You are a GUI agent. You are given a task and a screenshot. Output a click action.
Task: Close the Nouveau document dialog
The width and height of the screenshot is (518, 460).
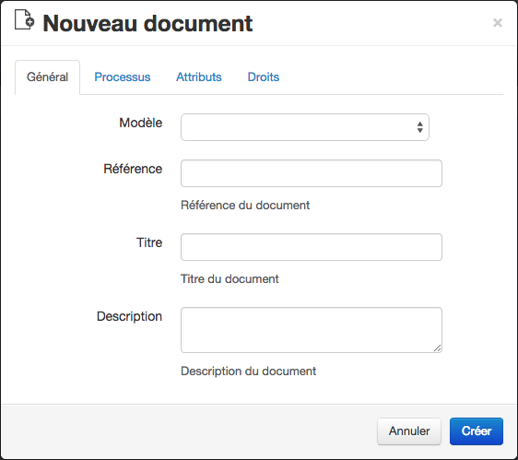tap(498, 23)
